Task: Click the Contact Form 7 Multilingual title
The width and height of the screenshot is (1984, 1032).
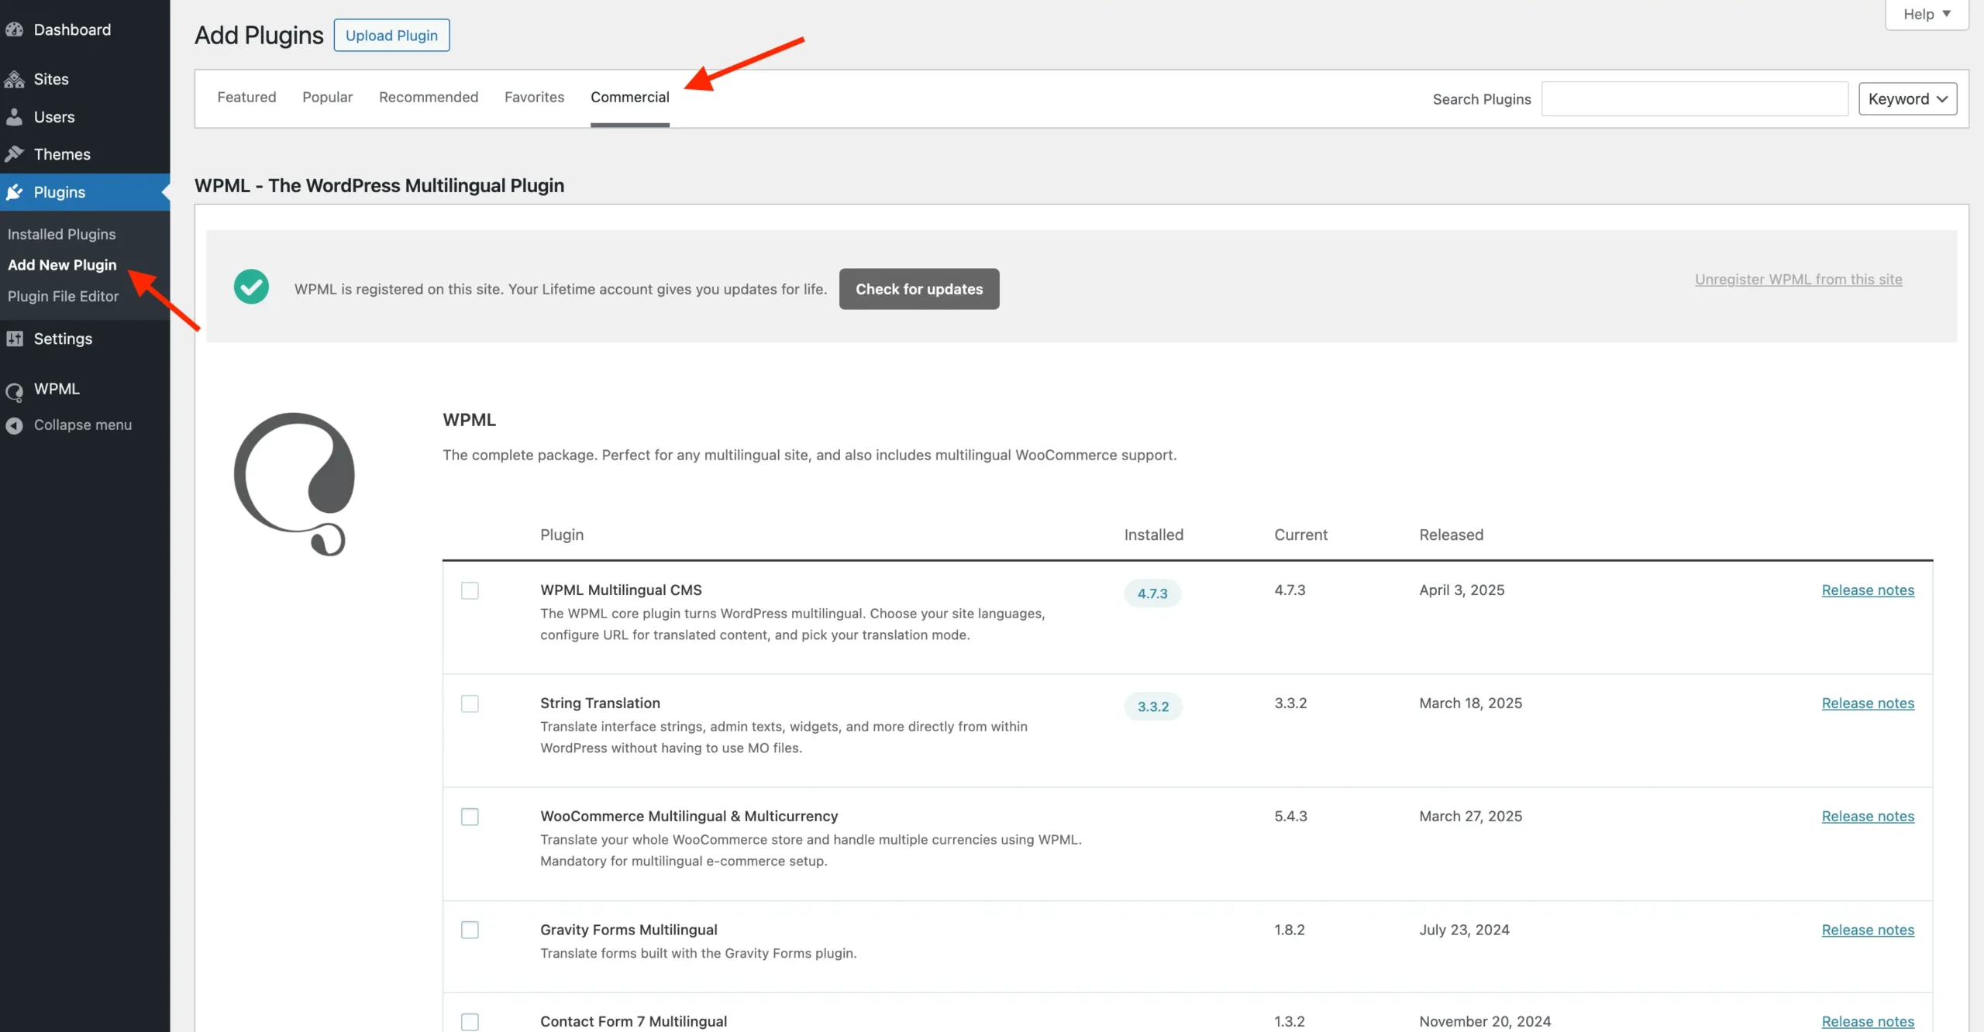Action: [x=633, y=1022]
